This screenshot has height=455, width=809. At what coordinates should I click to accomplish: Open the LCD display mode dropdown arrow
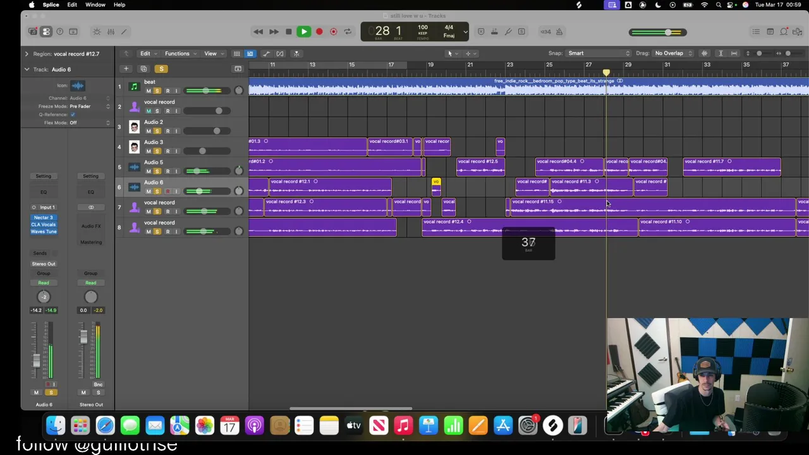[x=466, y=32]
